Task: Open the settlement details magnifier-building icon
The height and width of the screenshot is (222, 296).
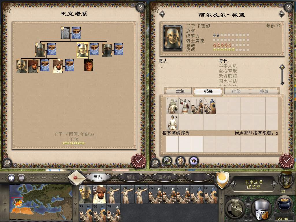Action: 167,161
